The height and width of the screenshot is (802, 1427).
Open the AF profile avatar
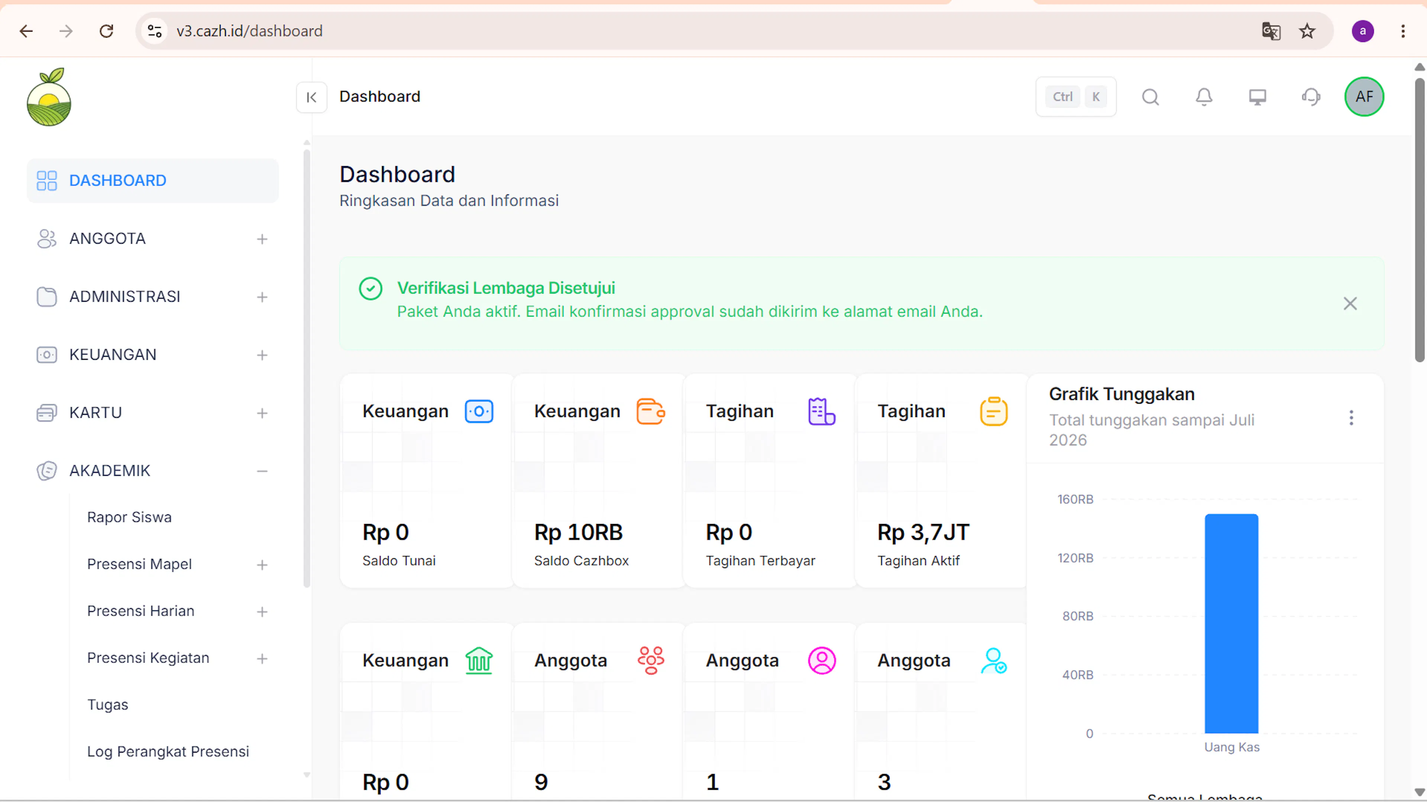[1364, 96]
